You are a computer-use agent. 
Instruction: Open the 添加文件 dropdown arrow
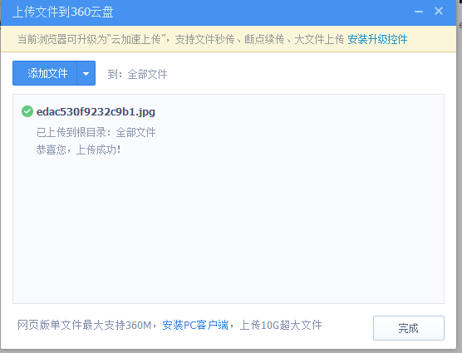coord(86,73)
